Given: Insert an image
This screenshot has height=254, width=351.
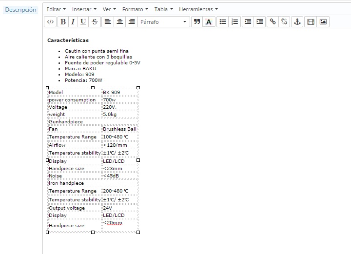Looking at the screenshot, I should click(x=323, y=22).
